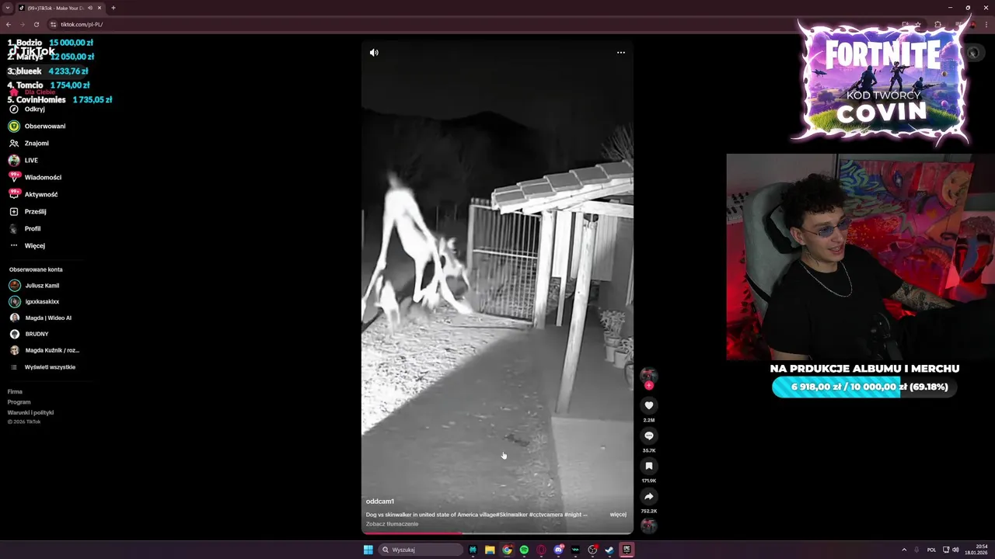Open the network icon in system tray
This screenshot has height=559, width=995.
(x=945, y=550)
